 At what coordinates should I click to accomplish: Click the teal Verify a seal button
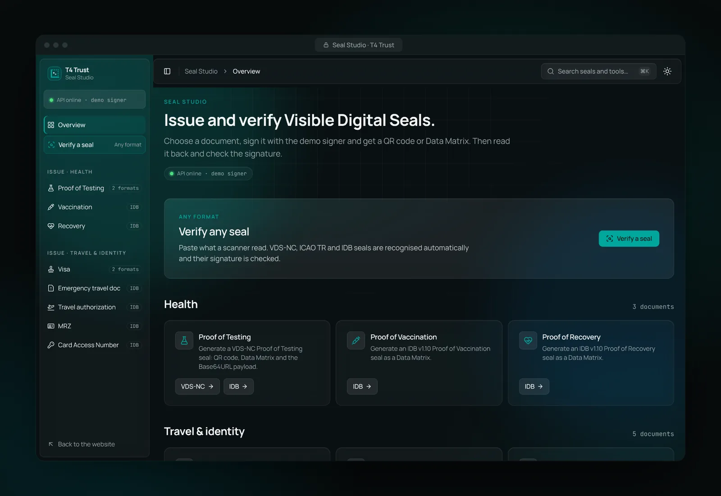pyautogui.click(x=629, y=239)
